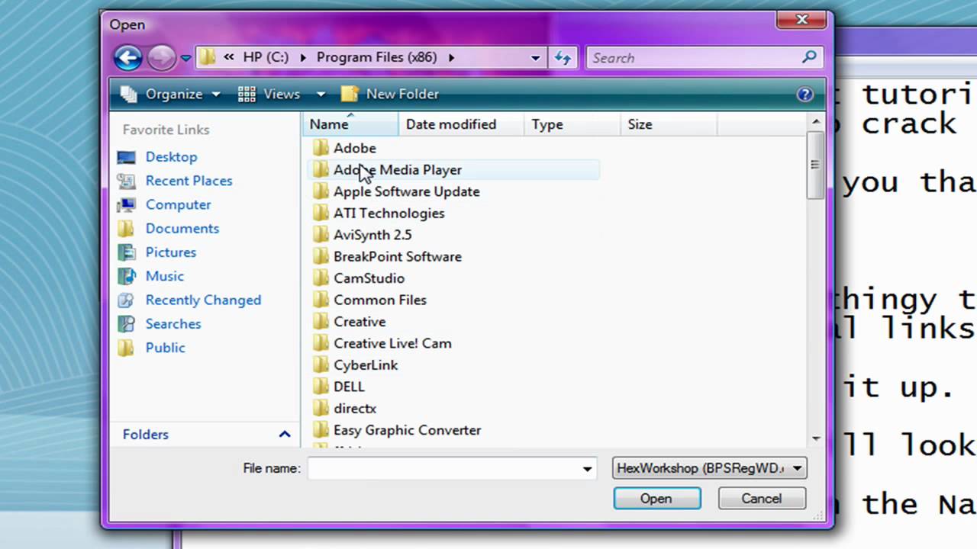Expand the Folders pane chevron
The image size is (977, 549).
[285, 434]
